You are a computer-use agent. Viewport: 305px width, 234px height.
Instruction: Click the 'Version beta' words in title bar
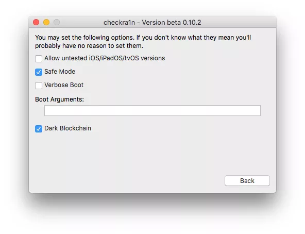[161, 23]
